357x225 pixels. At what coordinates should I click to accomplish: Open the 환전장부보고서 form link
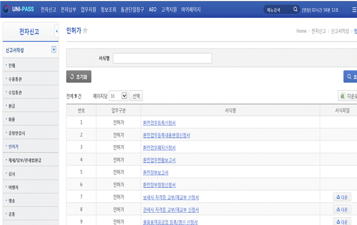click(155, 172)
